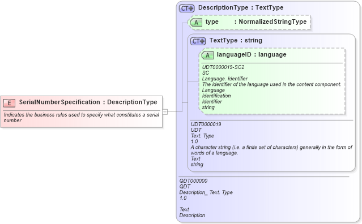Click the 'UDT0000019' line under TextType

tap(206, 124)
